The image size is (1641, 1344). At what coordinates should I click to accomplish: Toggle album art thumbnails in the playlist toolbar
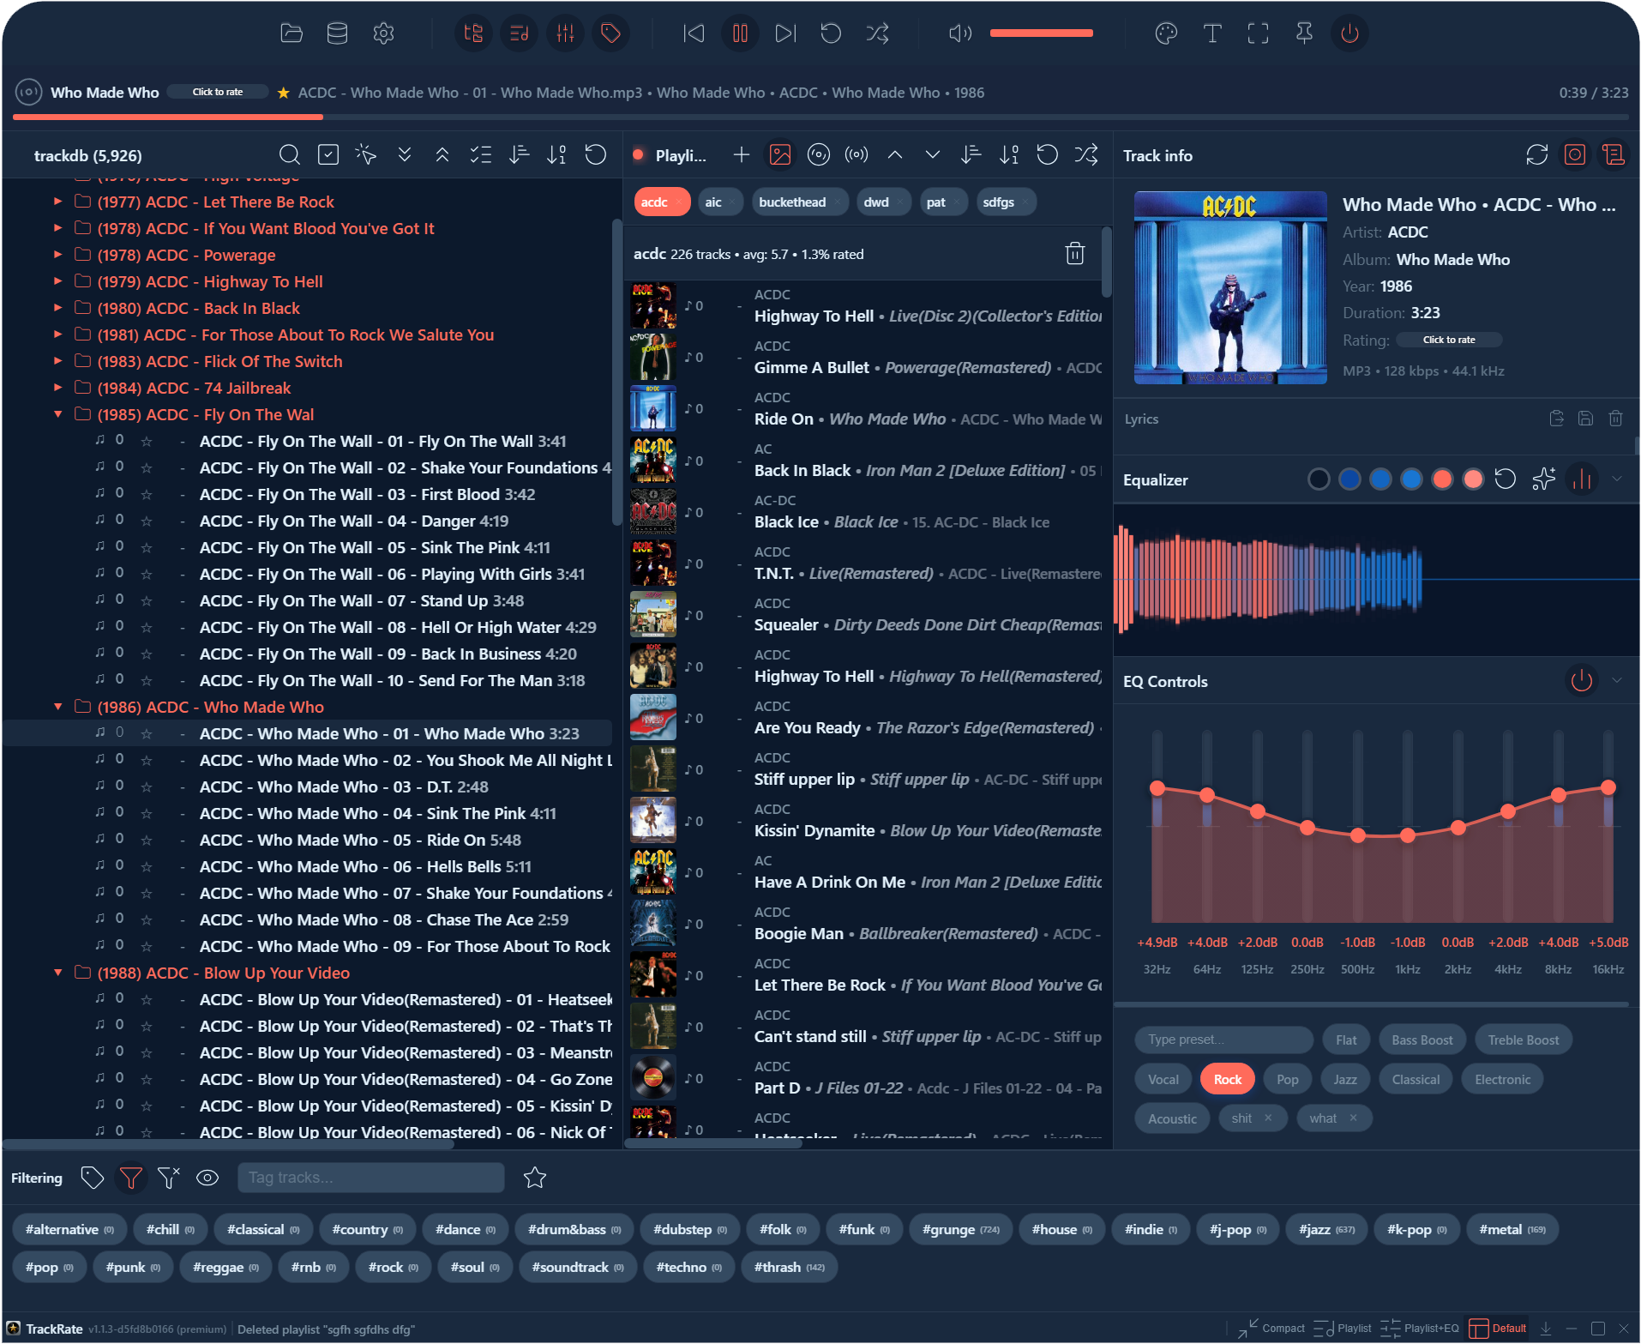pyautogui.click(x=779, y=154)
